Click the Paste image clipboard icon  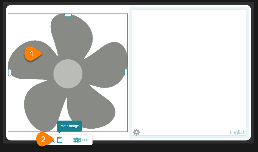pos(60,140)
